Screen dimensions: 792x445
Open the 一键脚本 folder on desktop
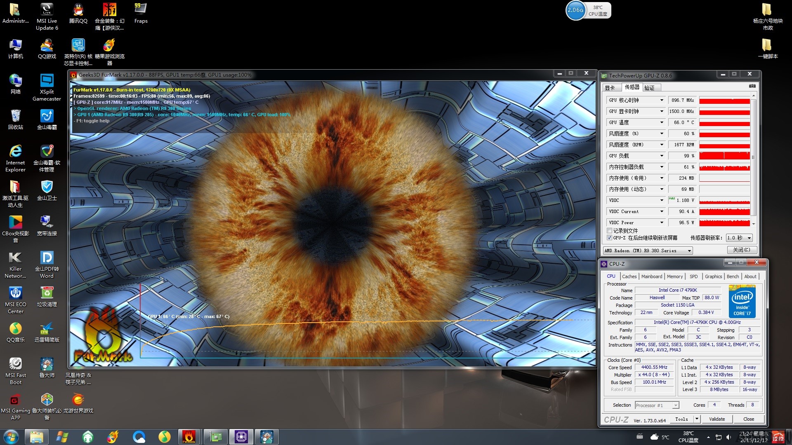pos(767,49)
